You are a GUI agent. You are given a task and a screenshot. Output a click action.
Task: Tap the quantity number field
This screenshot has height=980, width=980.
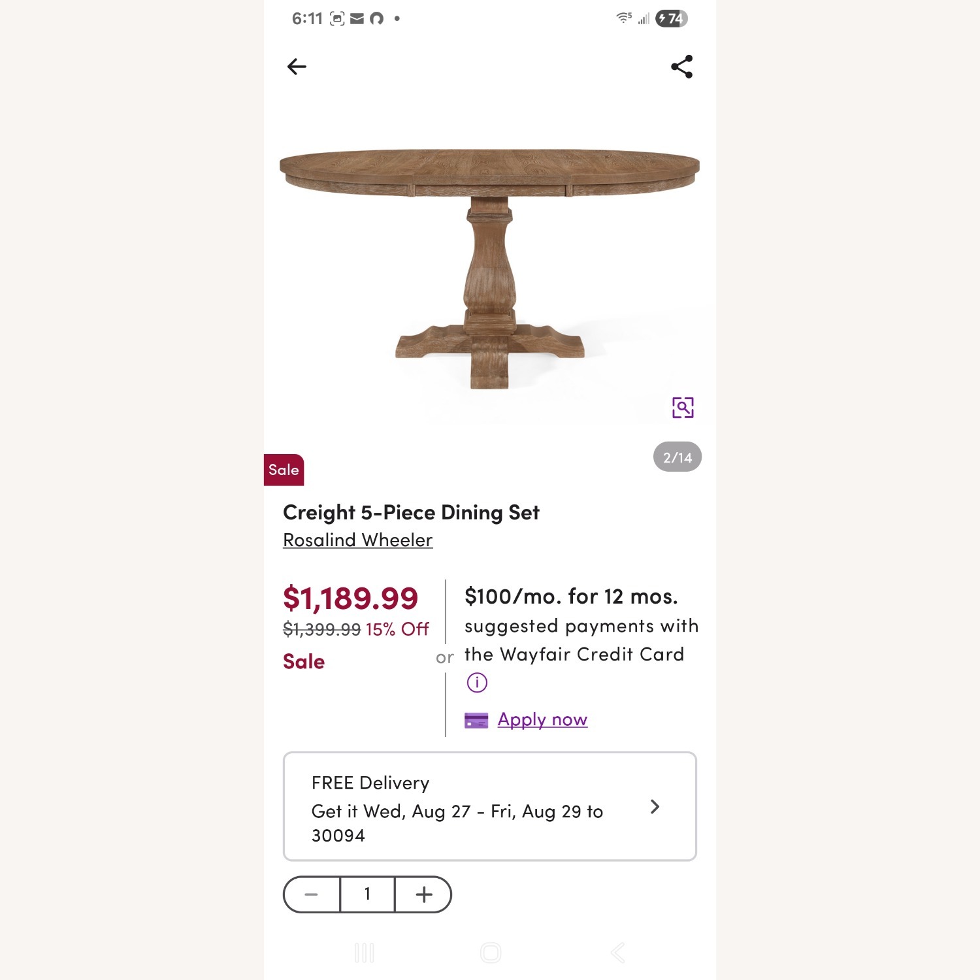367,894
